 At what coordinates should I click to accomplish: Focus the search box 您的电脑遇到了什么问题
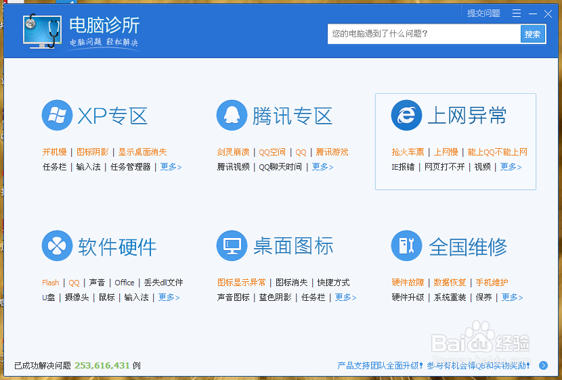pyautogui.click(x=424, y=34)
